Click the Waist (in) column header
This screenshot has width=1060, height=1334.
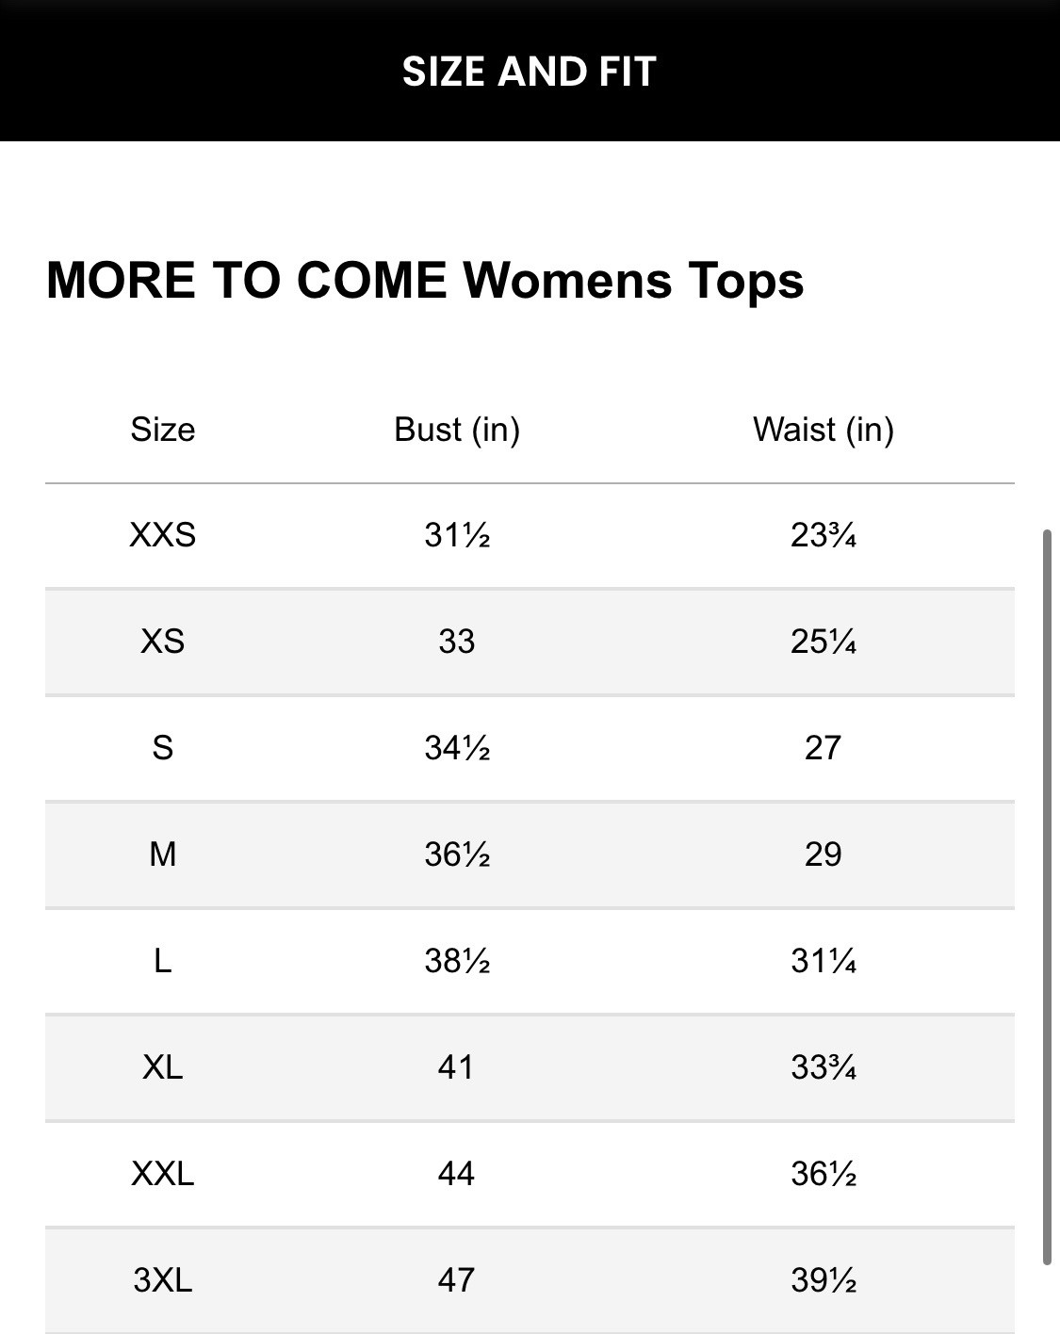click(824, 430)
